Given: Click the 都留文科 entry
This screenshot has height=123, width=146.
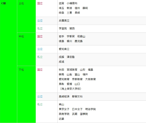Looking at the screenshot, I should coord(77,97).
